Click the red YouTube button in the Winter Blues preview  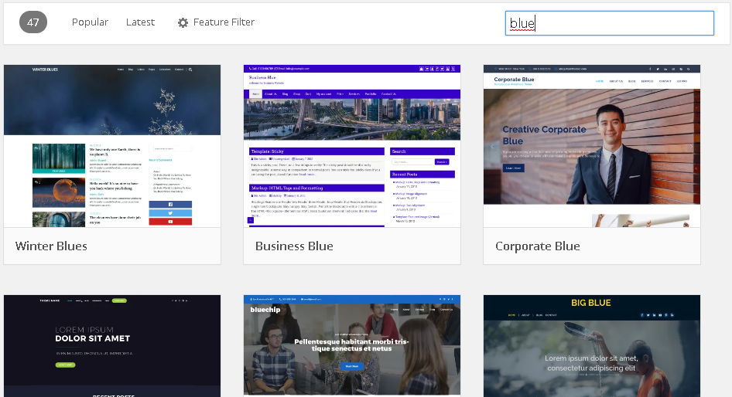coord(170,222)
